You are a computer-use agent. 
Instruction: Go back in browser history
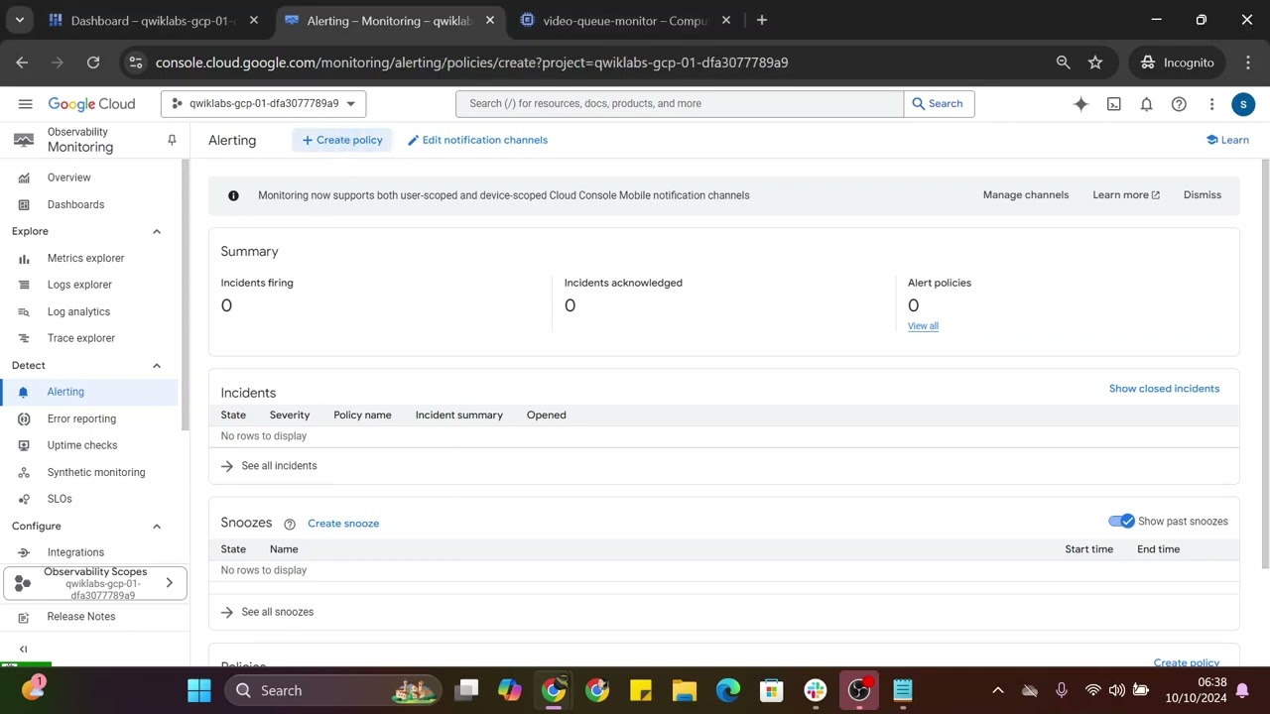pyautogui.click(x=23, y=62)
